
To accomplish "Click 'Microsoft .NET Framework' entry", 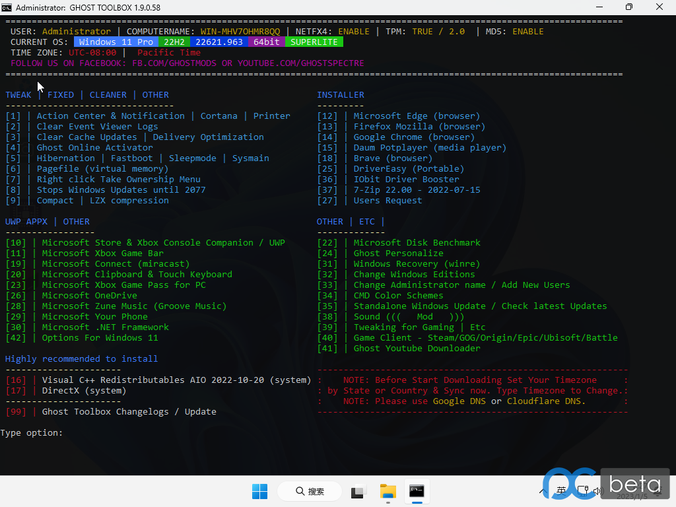I will click(106, 327).
